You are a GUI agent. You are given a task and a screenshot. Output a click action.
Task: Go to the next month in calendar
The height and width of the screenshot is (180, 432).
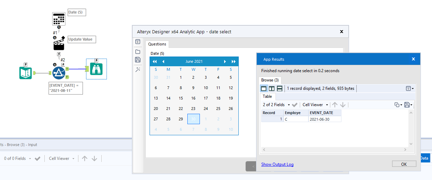click(225, 61)
